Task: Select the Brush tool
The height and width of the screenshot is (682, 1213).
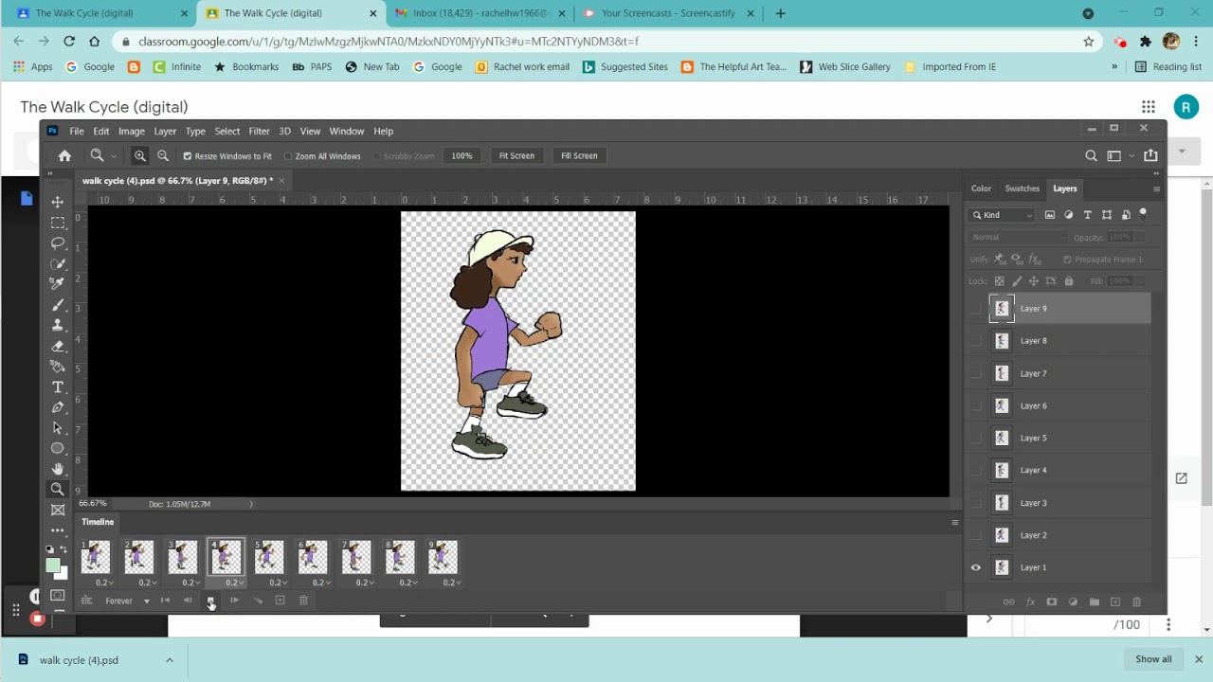Action: tap(58, 305)
